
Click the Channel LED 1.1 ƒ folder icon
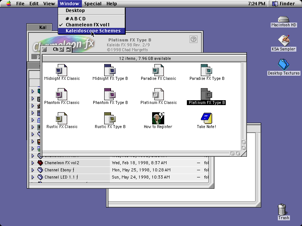(x=40, y=177)
